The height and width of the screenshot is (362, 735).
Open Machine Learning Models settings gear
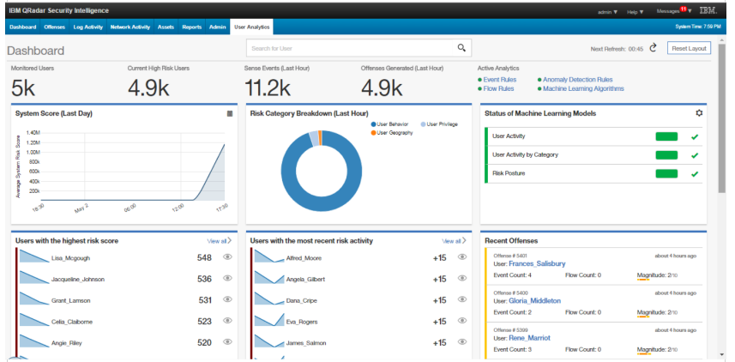click(699, 113)
